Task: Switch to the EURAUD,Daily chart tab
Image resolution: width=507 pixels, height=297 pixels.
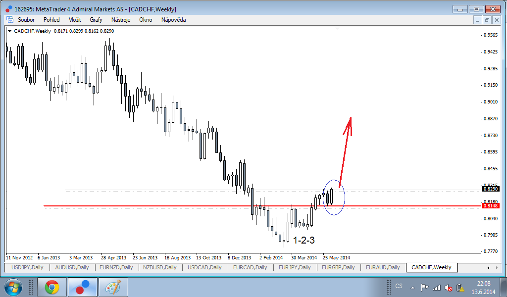Action: pos(383,267)
